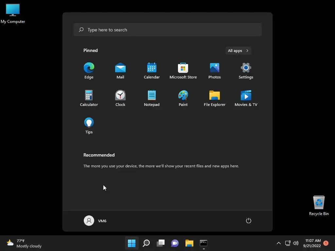Screen dimensions: 335x251
Task: Launch the Mail app
Action: tap(120, 71)
